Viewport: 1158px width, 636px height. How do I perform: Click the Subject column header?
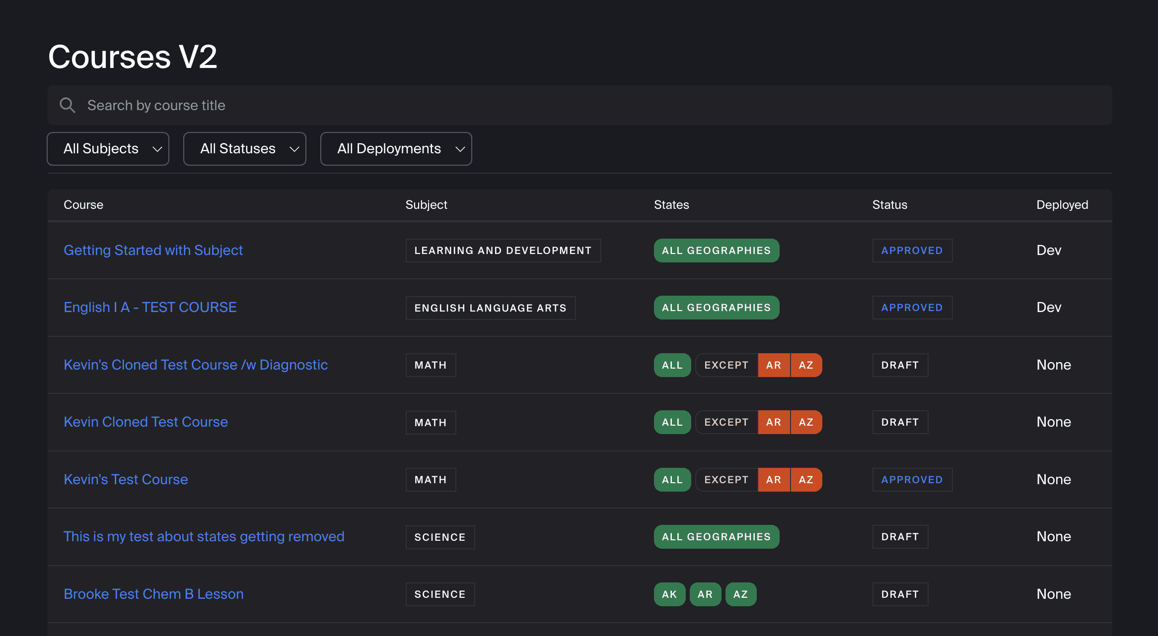pyautogui.click(x=426, y=205)
